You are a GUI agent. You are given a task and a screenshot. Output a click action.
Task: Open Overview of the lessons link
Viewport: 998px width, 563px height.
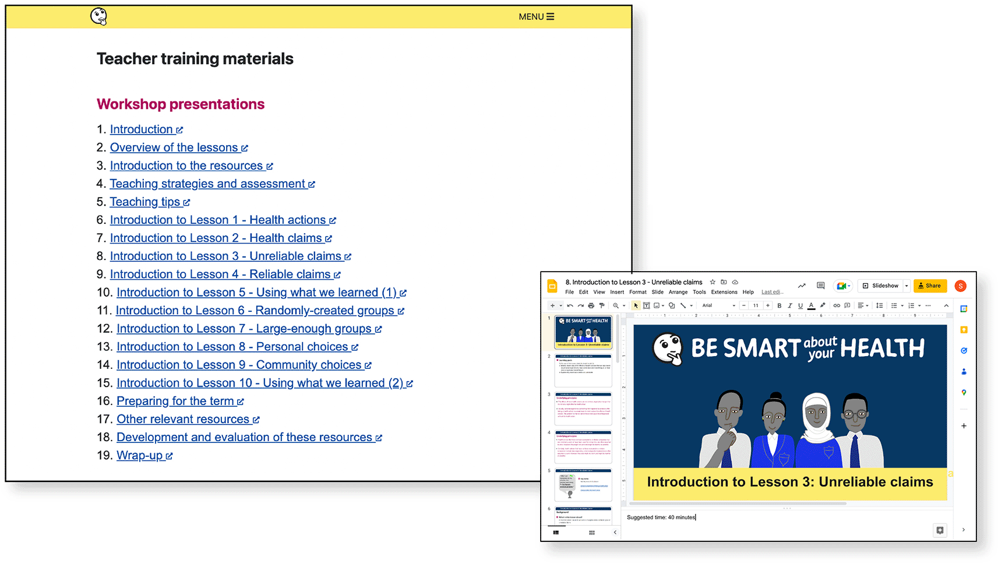tap(179, 147)
